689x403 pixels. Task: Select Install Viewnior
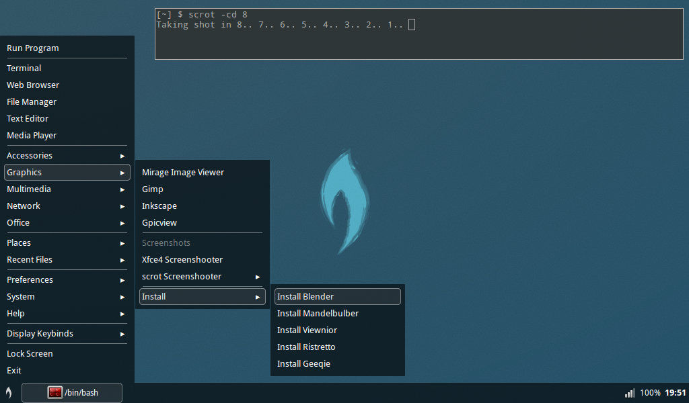point(338,330)
